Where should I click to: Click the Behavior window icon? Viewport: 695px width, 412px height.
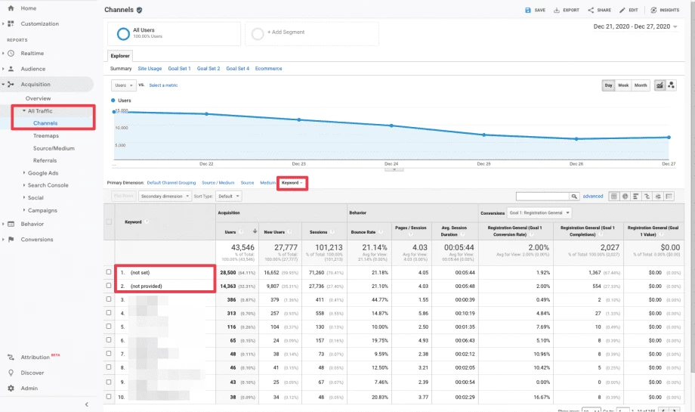click(x=11, y=224)
